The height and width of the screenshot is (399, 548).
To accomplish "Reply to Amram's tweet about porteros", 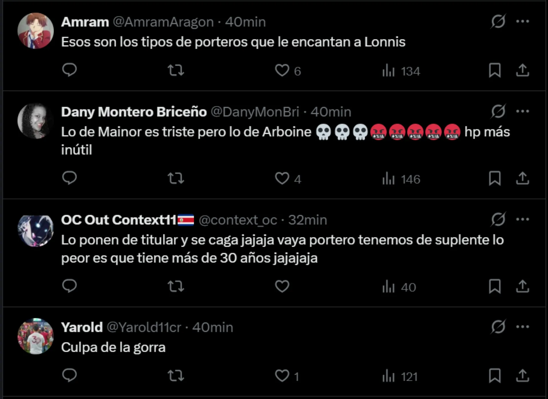I will [69, 70].
